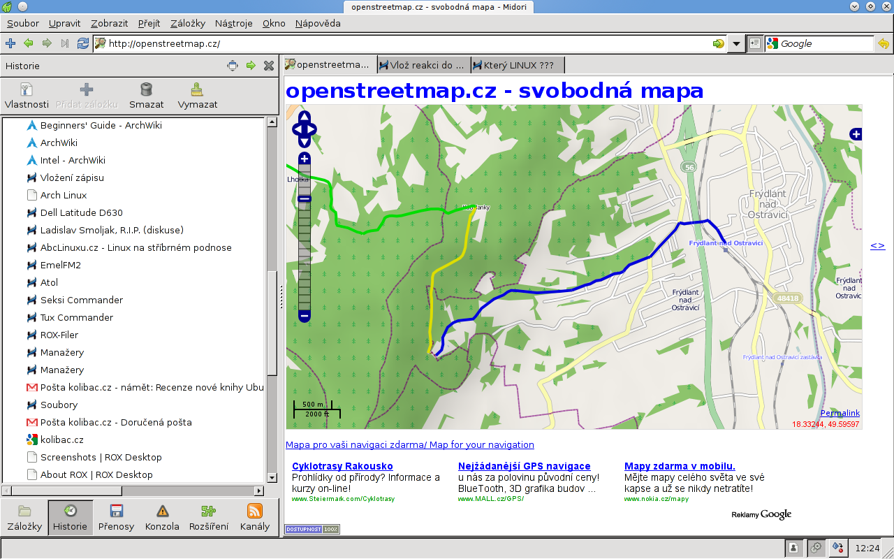Image resolution: width=894 pixels, height=559 pixels.
Task: Click in the Google search field
Action: tap(826, 43)
